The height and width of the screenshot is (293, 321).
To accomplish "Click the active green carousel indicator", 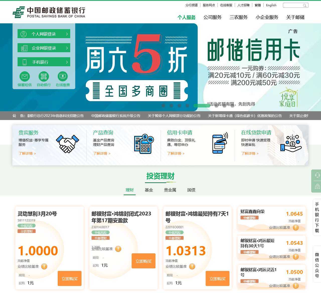I will coord(202,106).
